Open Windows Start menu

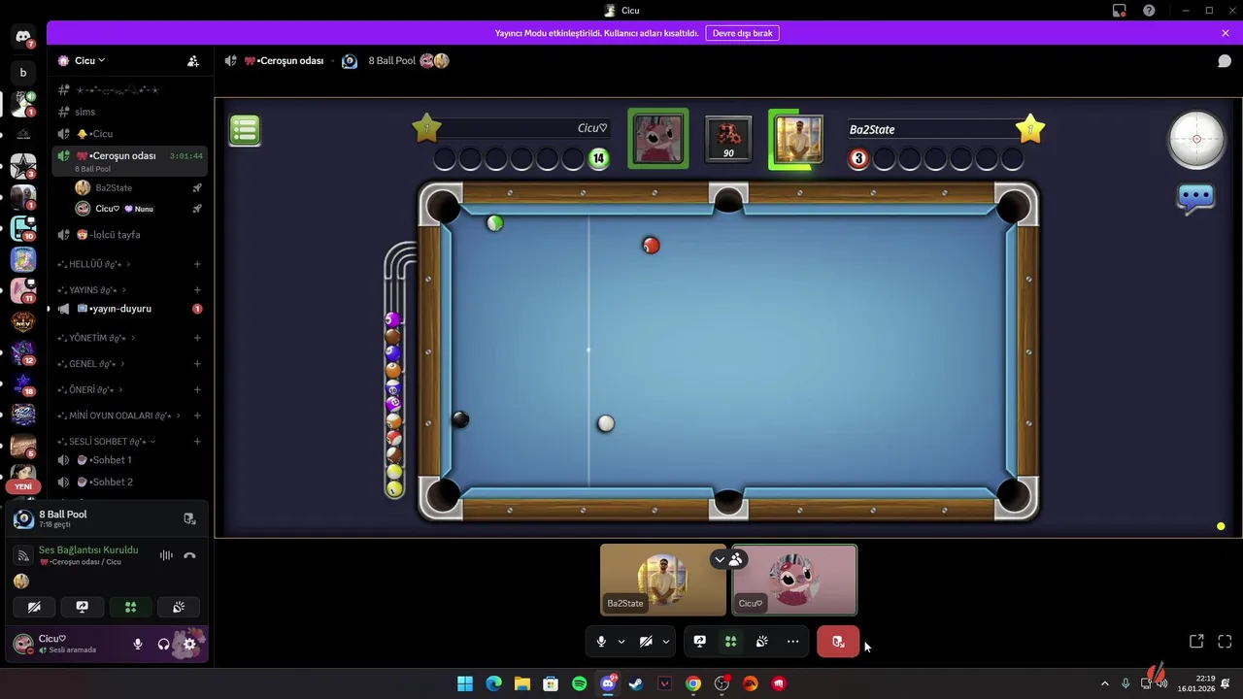click(465, 683)
